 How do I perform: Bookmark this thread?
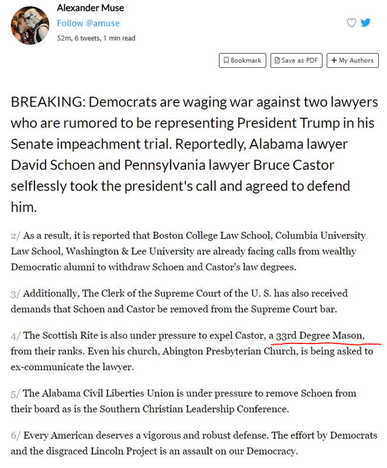[243, 60]
